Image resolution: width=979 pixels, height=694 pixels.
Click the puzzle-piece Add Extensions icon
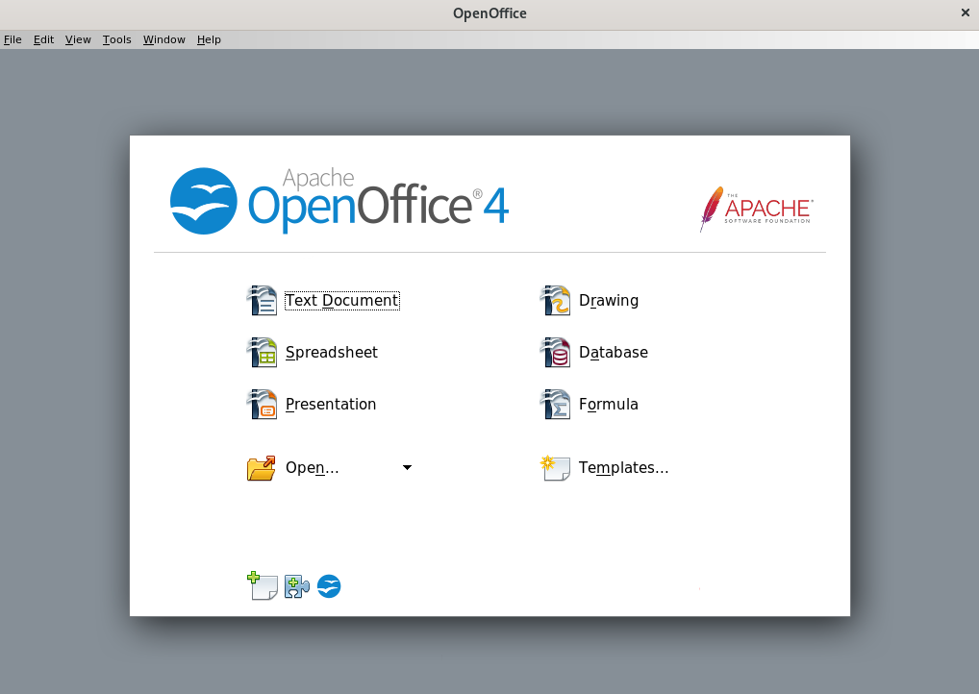[x=295, y=585]
